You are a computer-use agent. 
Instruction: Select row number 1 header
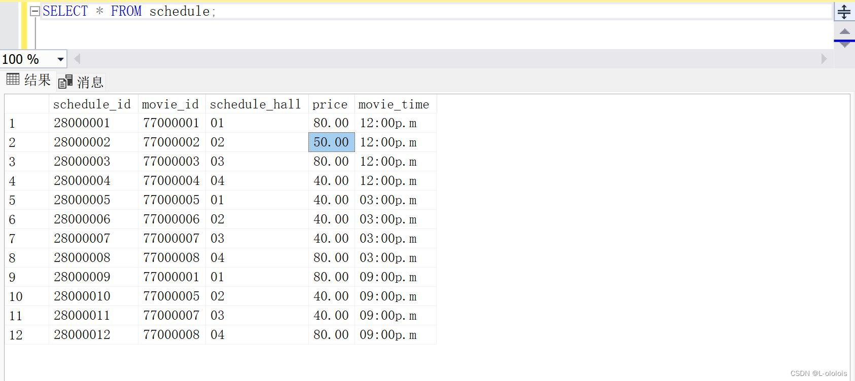27,123
